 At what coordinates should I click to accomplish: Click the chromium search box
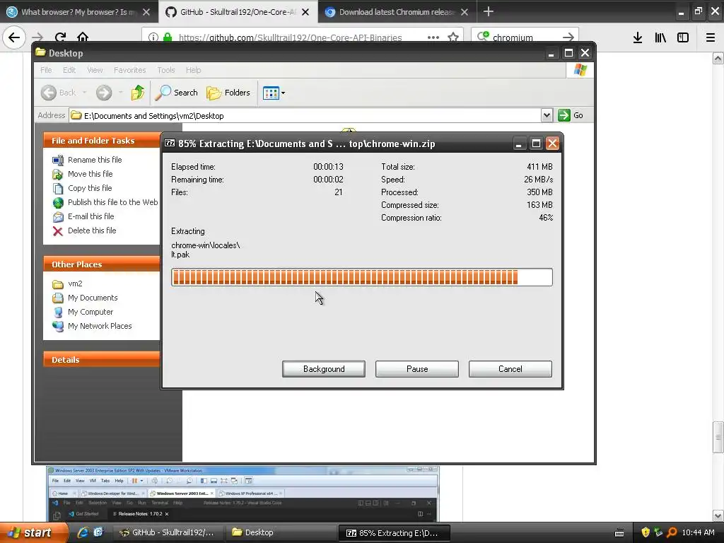pos(524,37)
